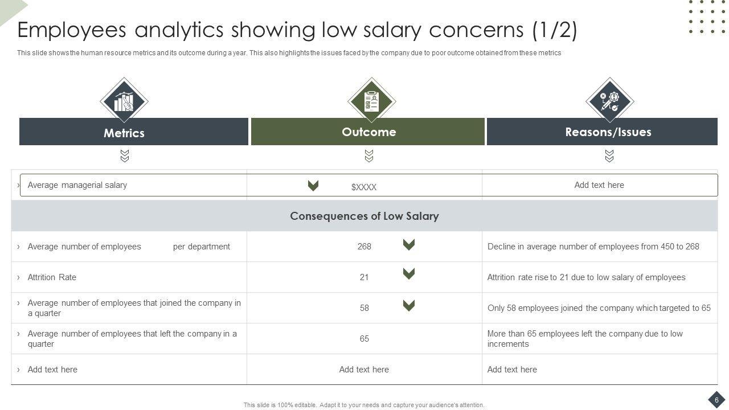Image resolution: width=729 pixels, height=410 pixels.
Task: Click double chevron below Metrics header
Action: pyautogui.click(x=125, y=156)
